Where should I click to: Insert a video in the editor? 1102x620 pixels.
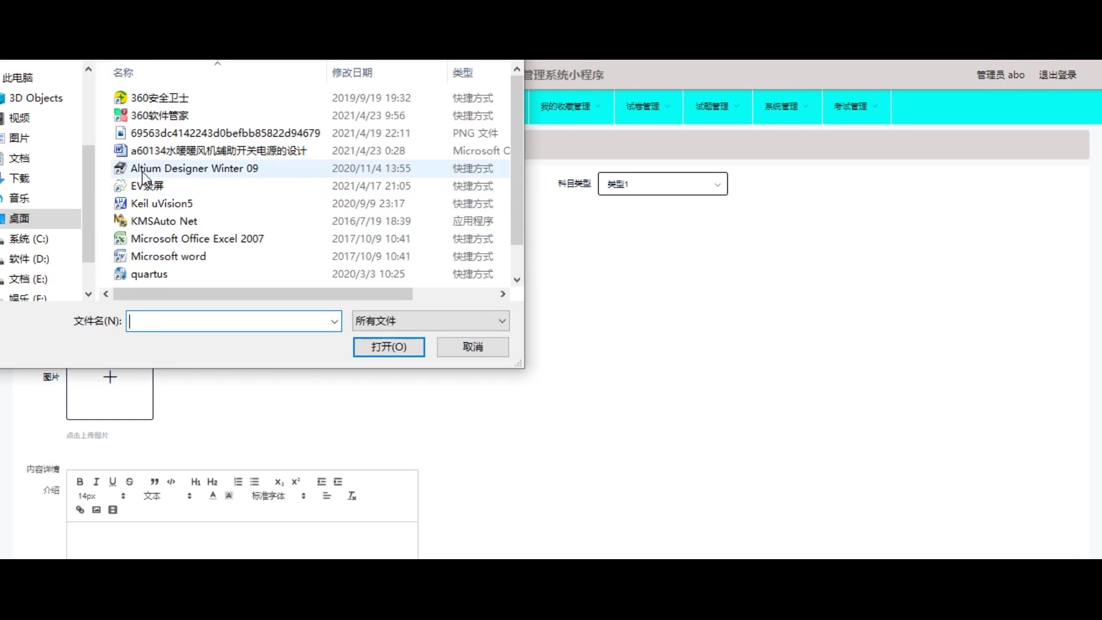(113, 510)
